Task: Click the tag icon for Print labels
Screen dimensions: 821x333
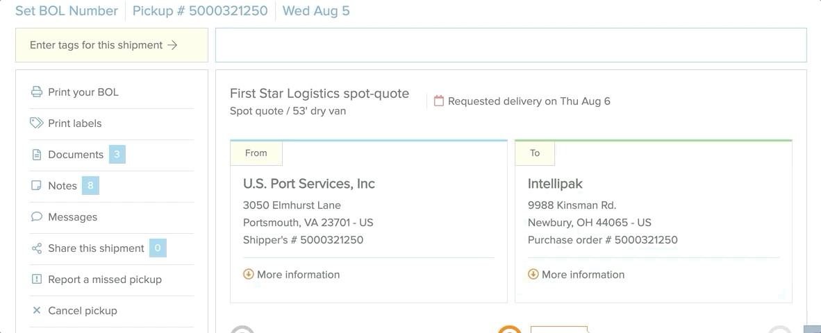Action: pyautogui.click(x=37, y=123)
